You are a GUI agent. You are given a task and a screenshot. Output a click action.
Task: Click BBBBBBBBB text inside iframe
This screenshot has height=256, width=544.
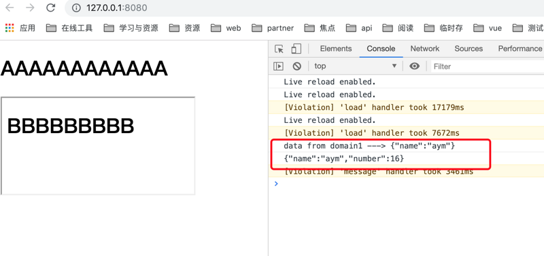pyautogui.click(x=71, y=126)
